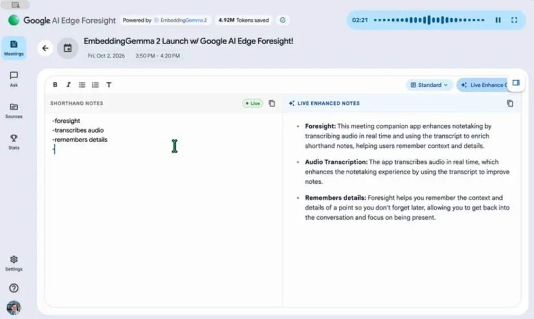This screenshot has width=534, height=319.
Task: Open the user profile avatar
Action: click(14, 308)
